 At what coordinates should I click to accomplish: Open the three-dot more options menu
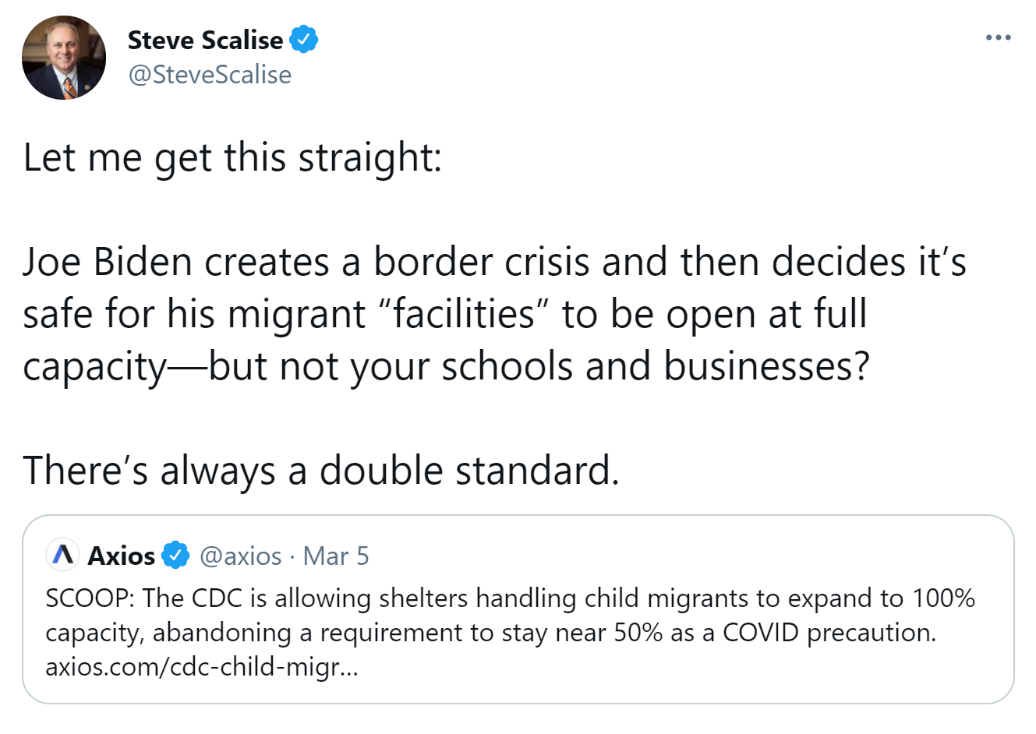[998, 37]
